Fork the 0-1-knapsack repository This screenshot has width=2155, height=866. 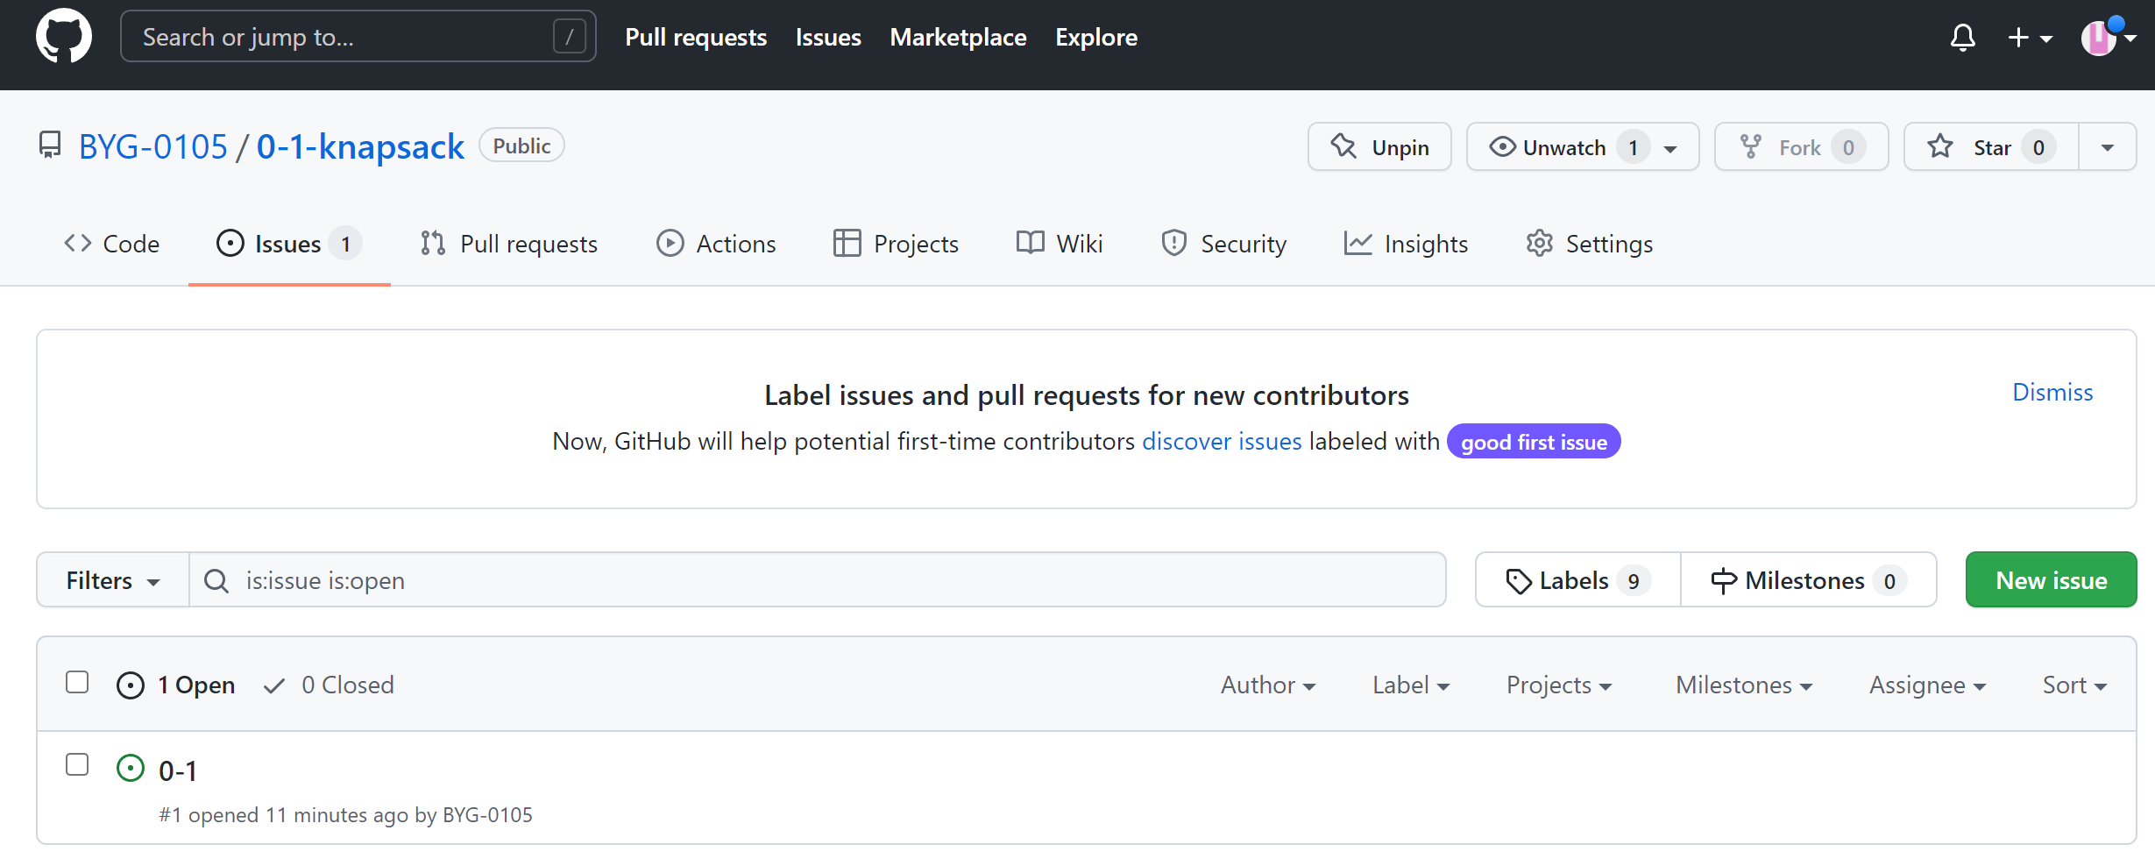coord(1800,147)
